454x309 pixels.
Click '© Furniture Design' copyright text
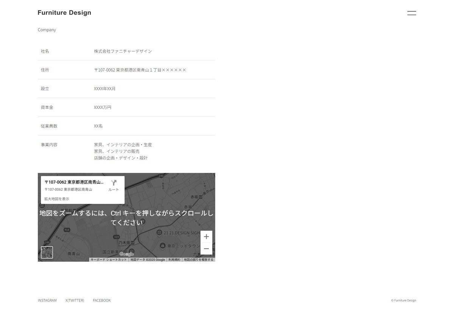click(x=404, y=300)
